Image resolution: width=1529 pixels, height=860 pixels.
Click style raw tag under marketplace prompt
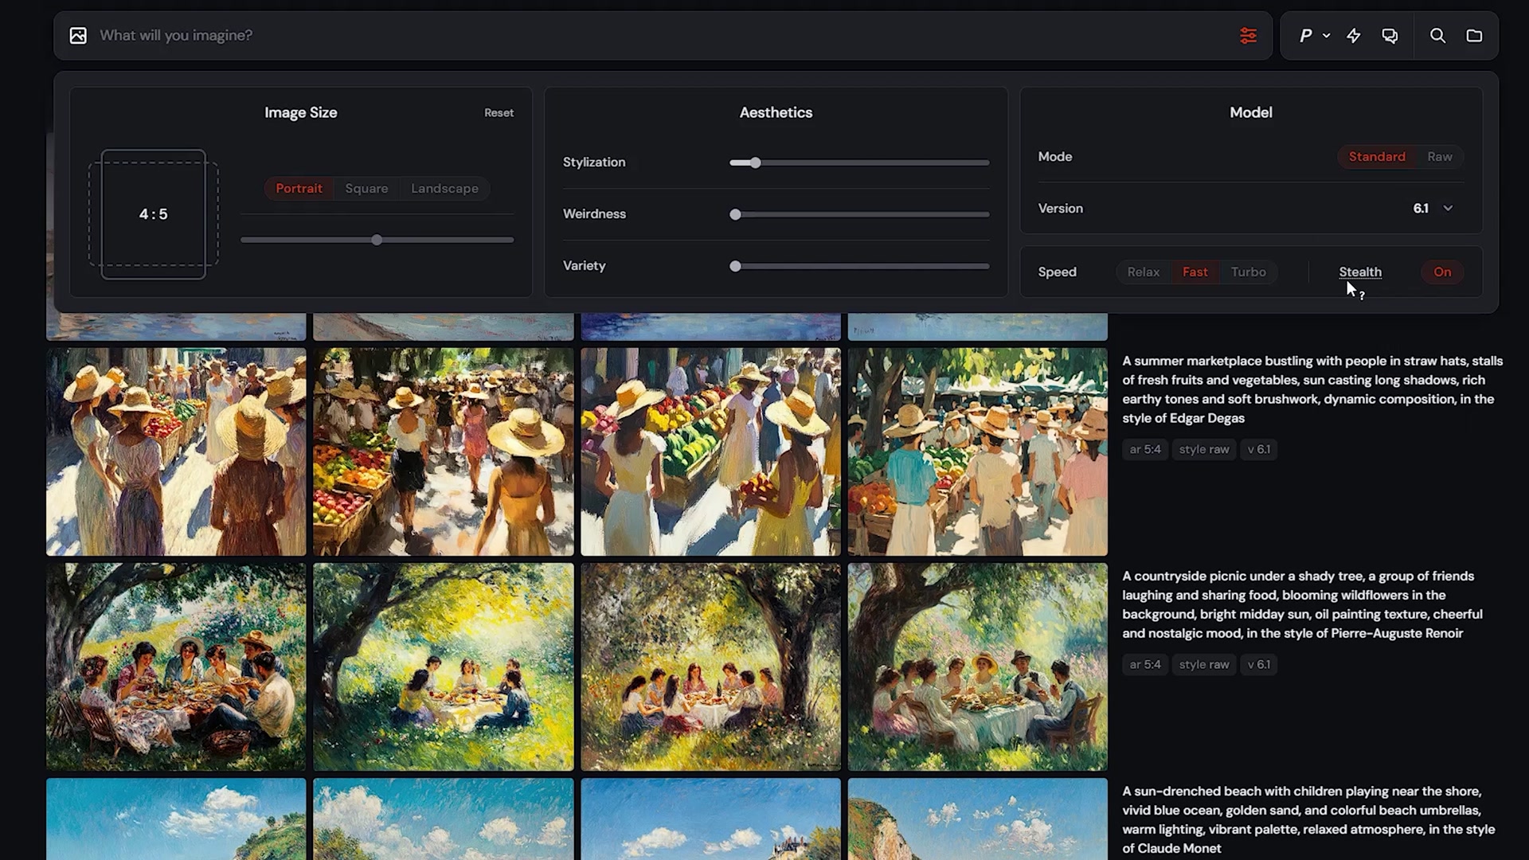pyautogui.click(x=1204, y=450)
